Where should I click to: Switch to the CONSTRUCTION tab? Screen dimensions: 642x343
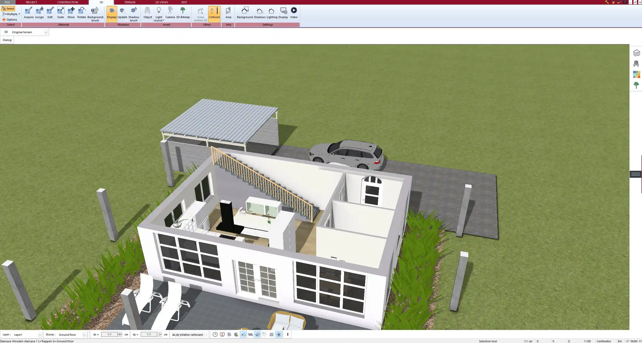coord(68,2)
